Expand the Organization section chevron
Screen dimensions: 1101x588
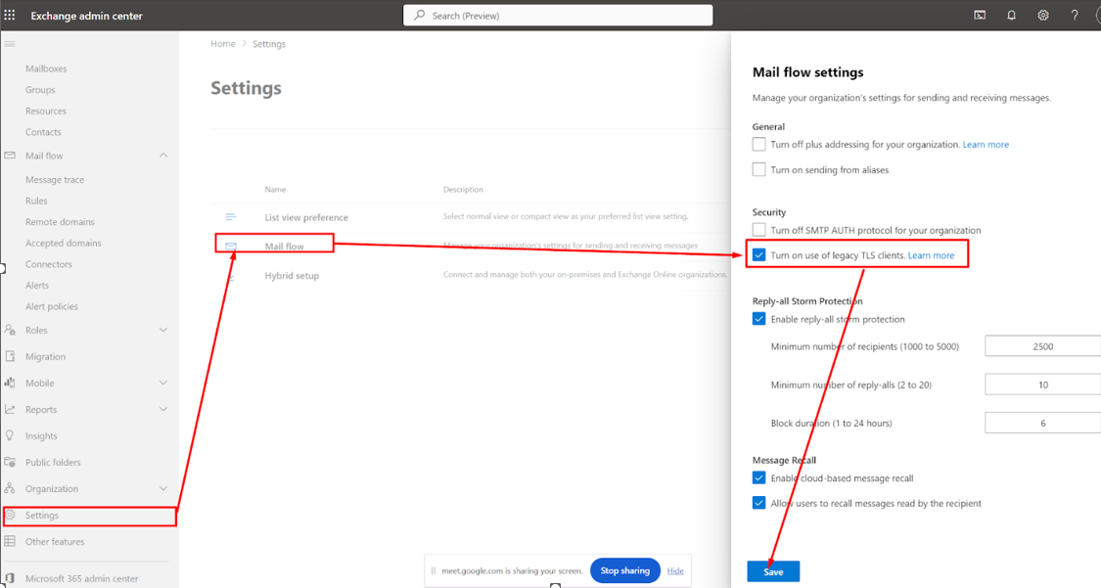click(x=162, y=488)
